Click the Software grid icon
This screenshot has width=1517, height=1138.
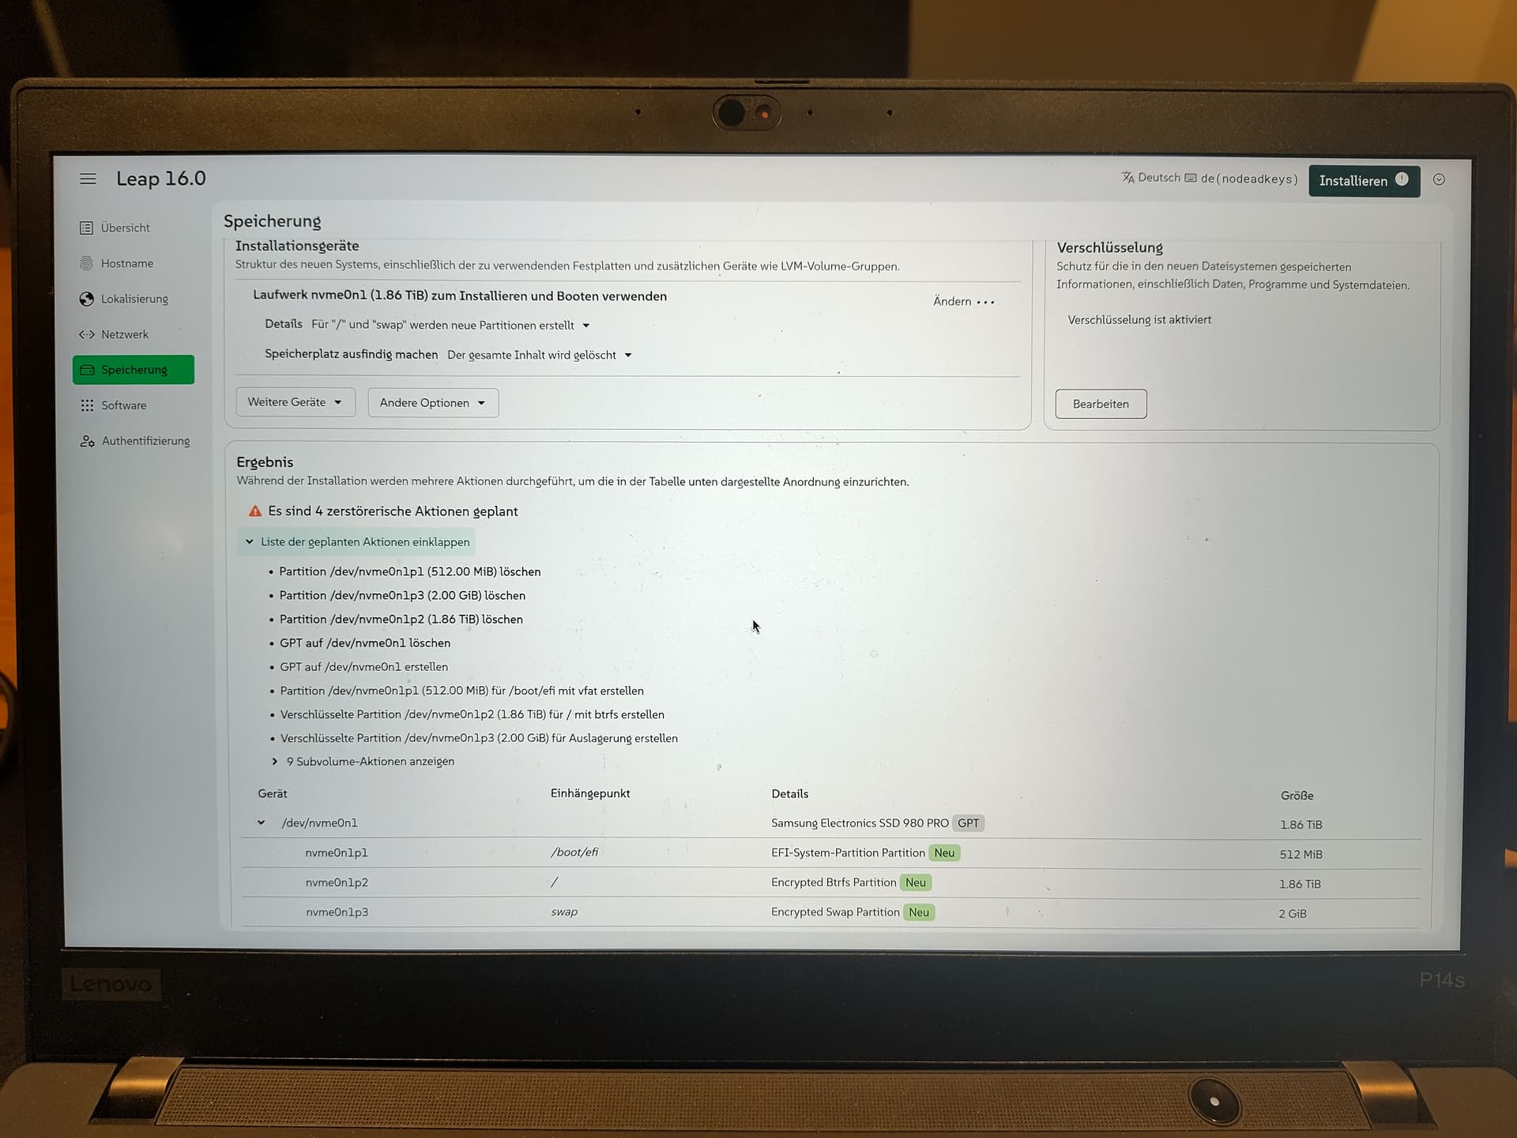87,405
